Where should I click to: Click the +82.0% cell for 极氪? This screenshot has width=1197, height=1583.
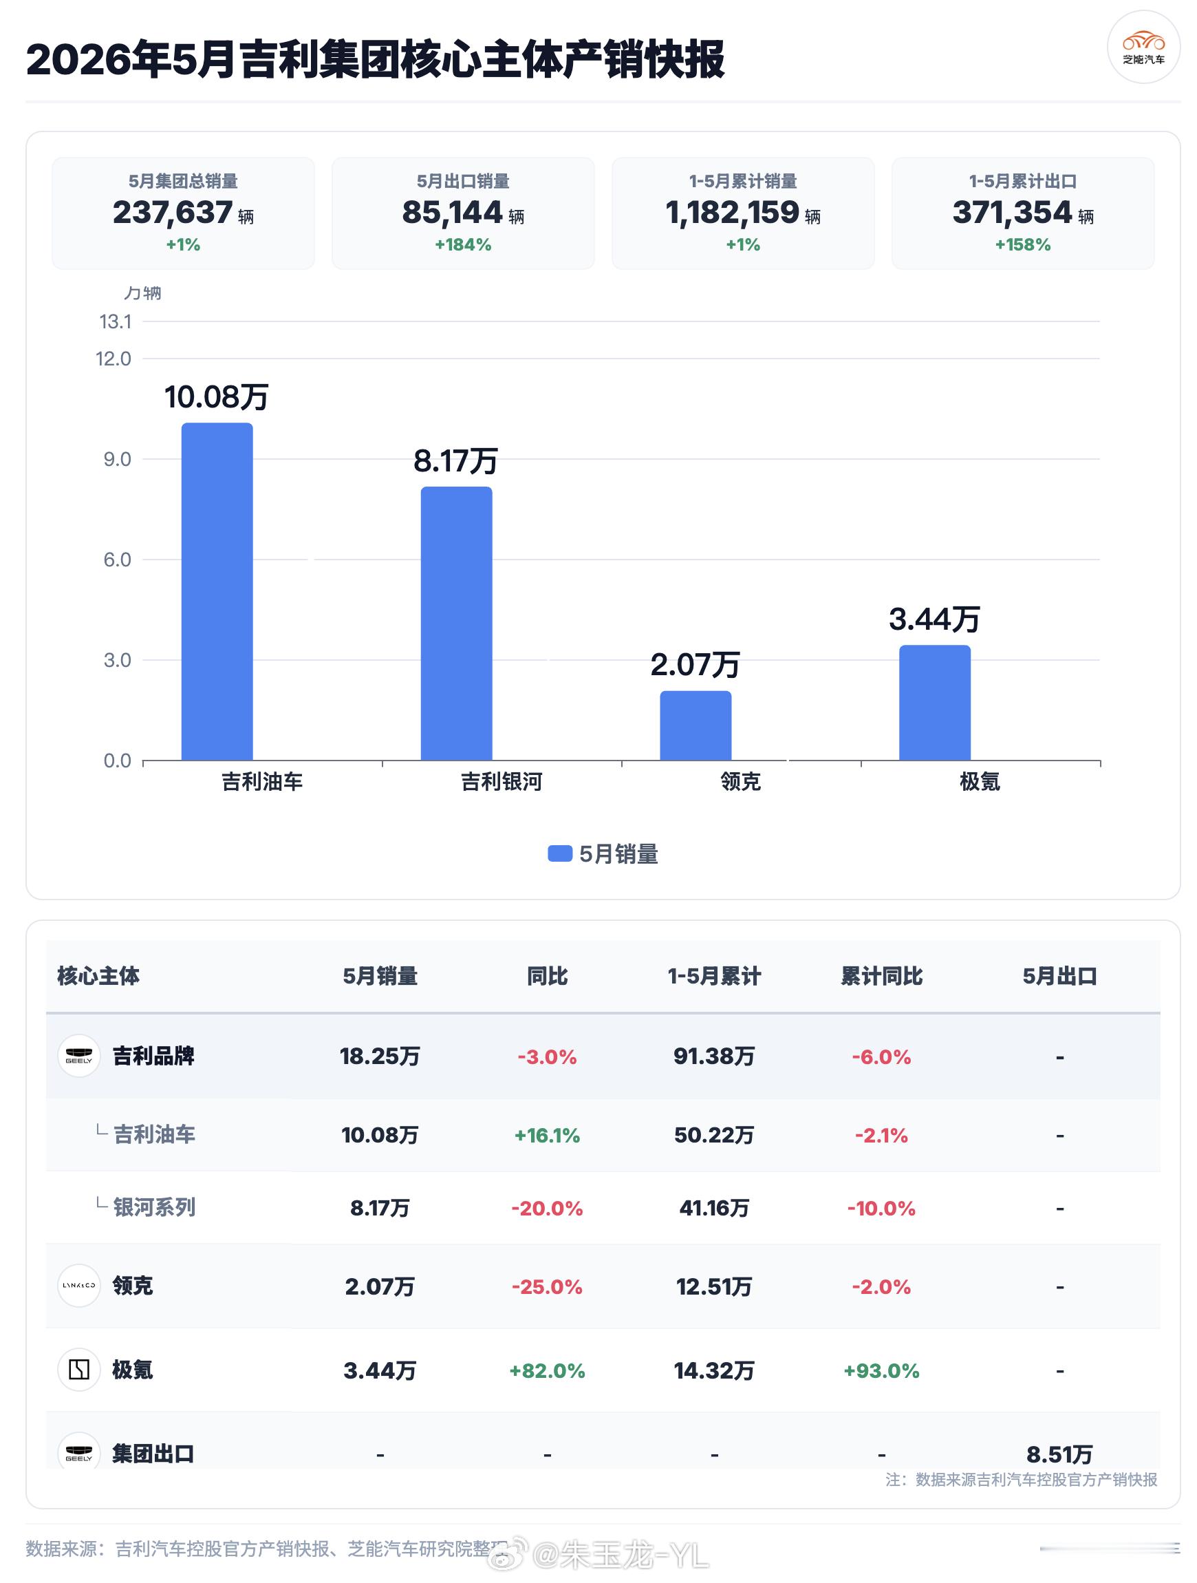tap(548, 1370)
